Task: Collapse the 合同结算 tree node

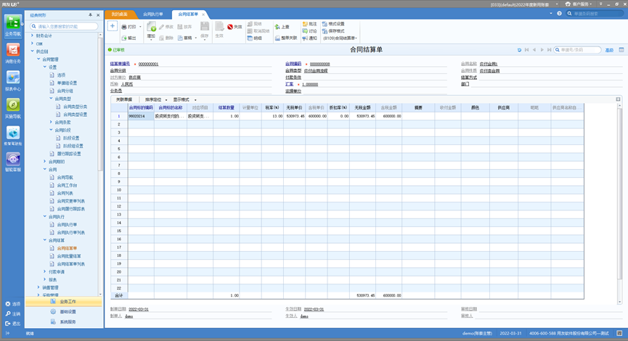Action: (x=44, y=240)
